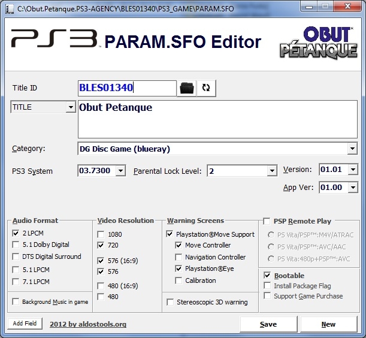Click the Obut Petanque title text box

click(217, 119)
